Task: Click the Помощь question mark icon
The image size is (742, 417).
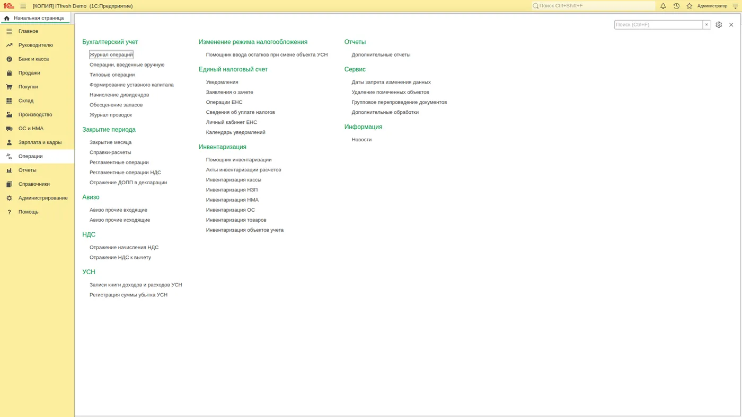Action: [9, 212]
